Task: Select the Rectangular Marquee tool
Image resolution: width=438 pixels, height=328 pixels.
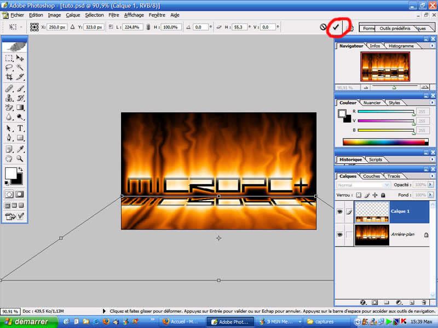Action: (x=9, y=58)
